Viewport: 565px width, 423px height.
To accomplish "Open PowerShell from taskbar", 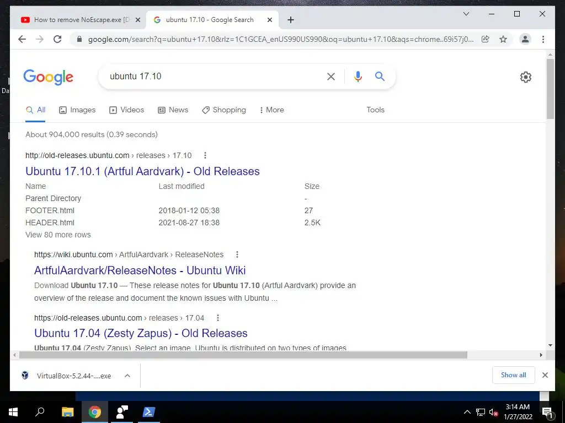I will click(x=149, y=412).
